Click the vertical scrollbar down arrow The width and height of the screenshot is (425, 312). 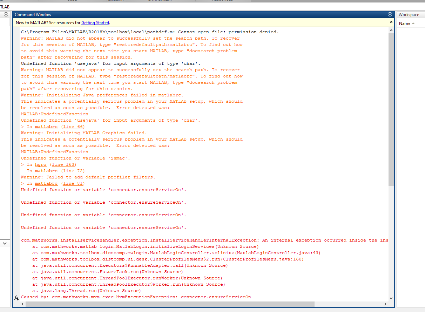point(391,298)
